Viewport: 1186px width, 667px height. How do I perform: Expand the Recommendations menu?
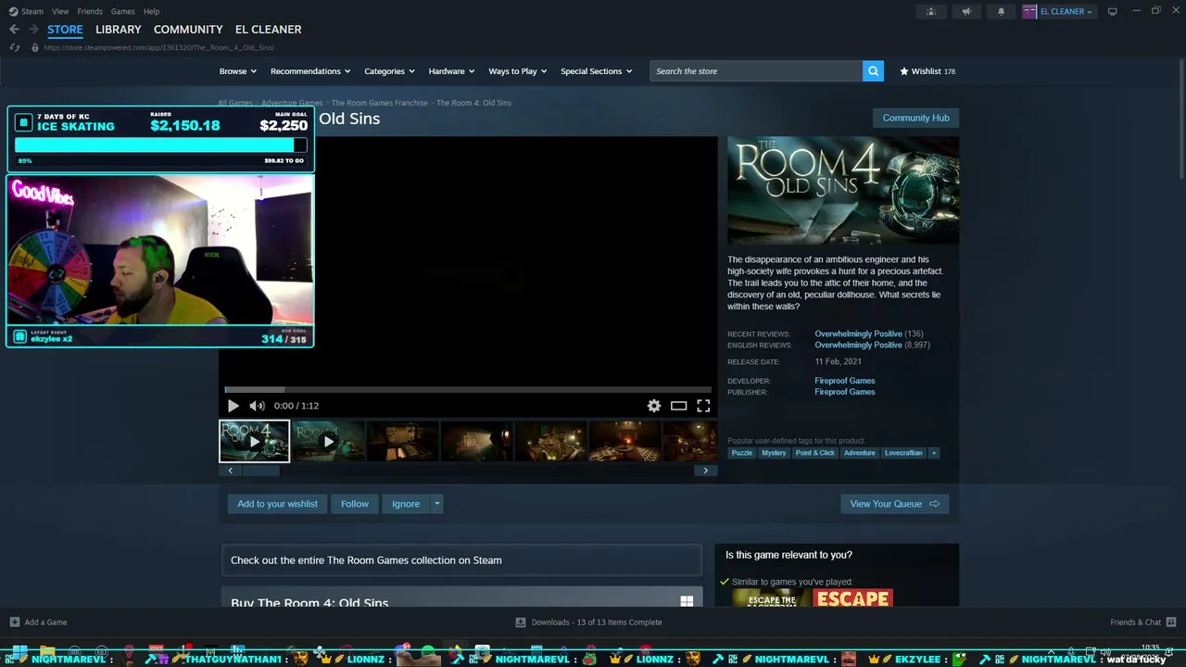[310, 71]
